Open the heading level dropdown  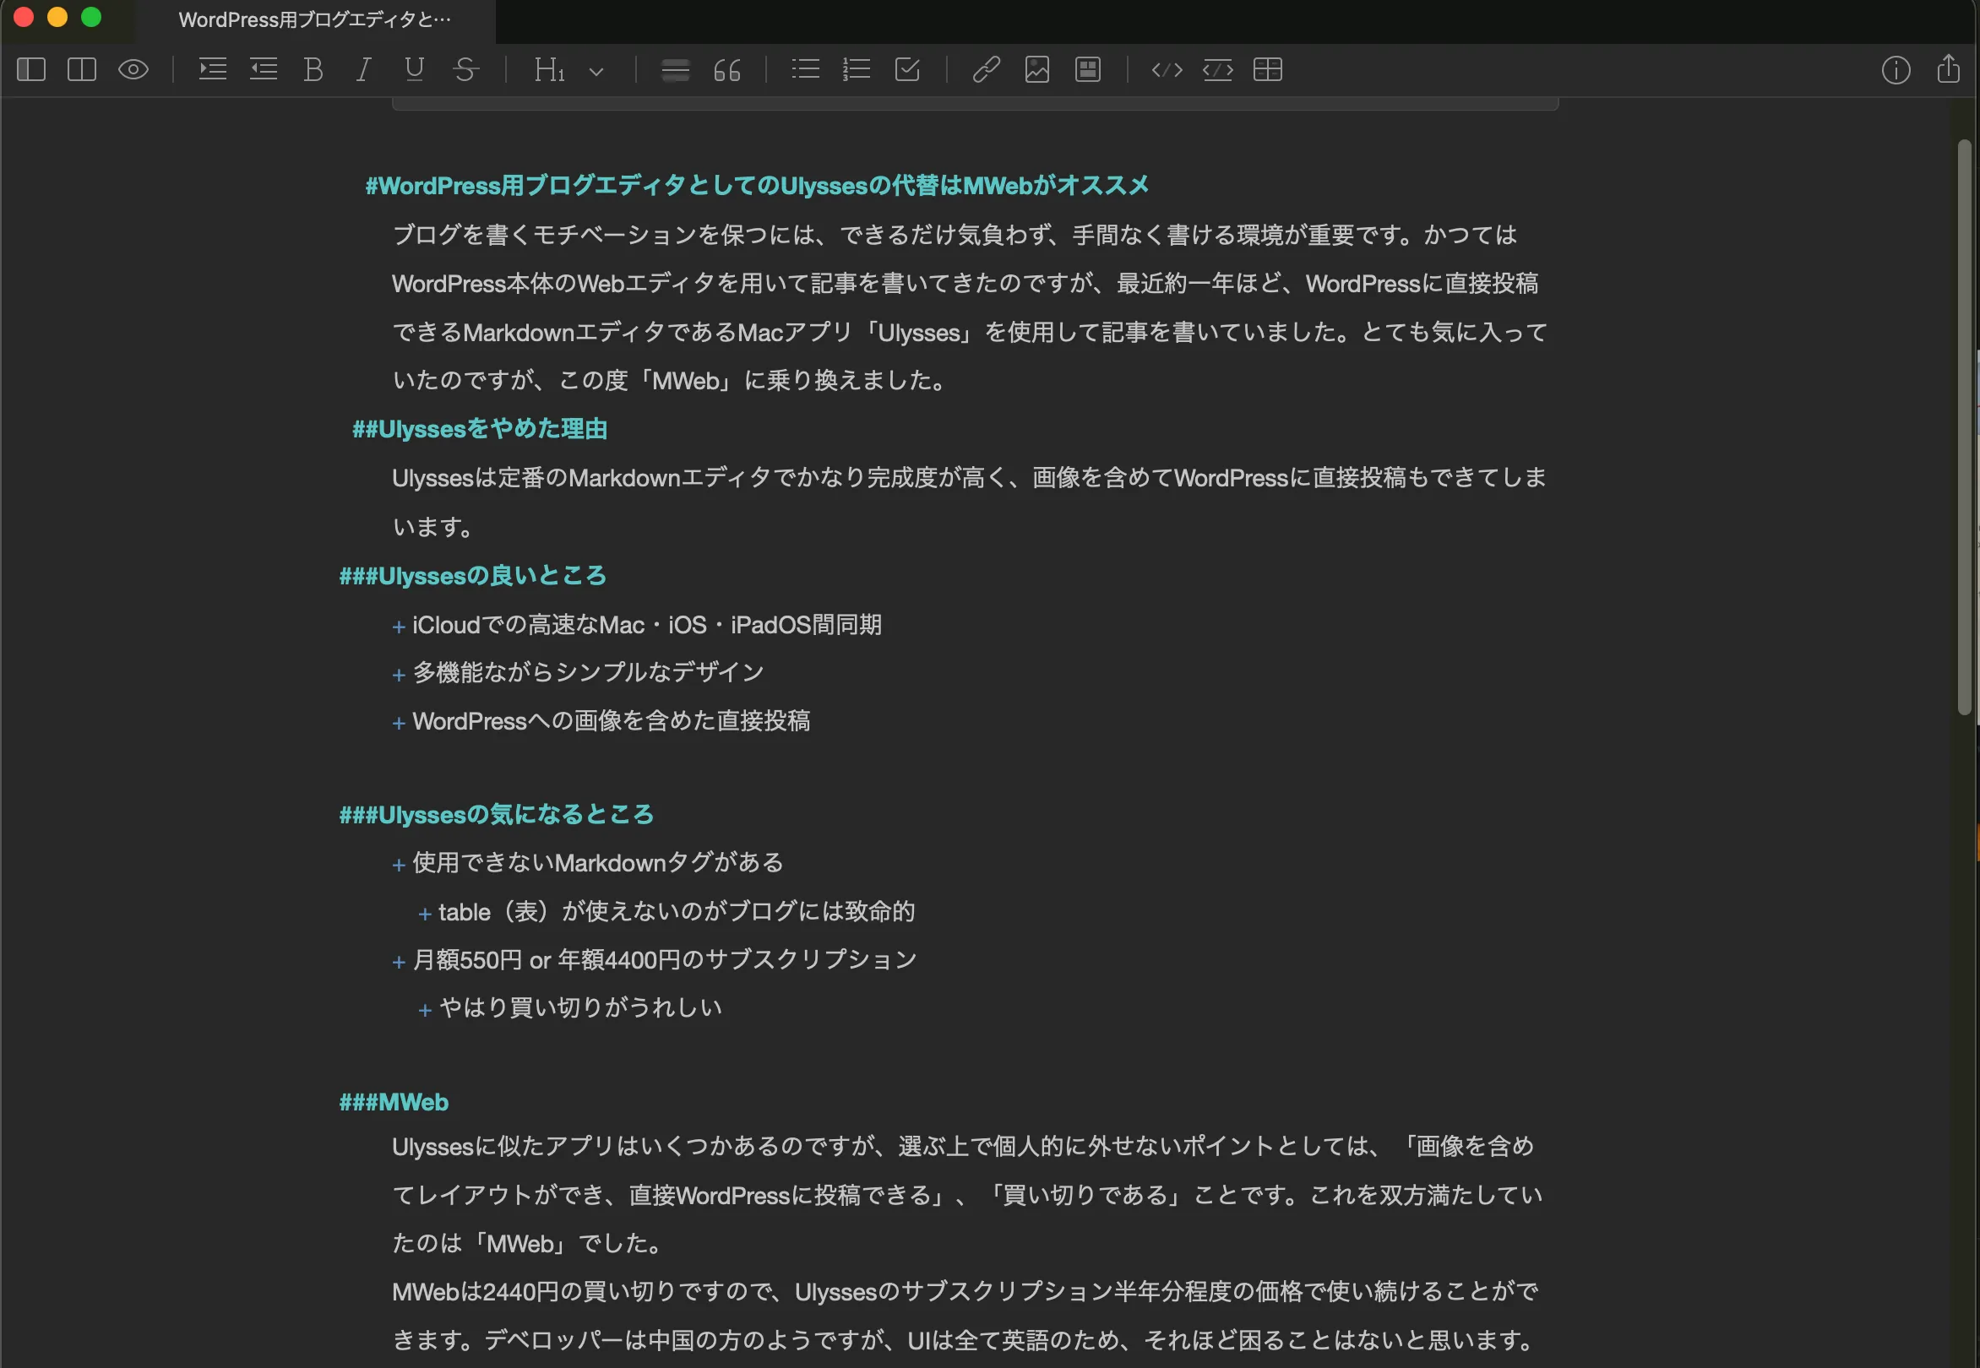tap(598, 70)
